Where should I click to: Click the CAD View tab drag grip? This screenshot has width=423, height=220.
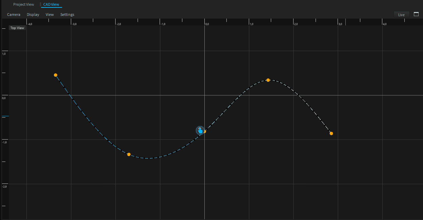(x=41, y=4)
